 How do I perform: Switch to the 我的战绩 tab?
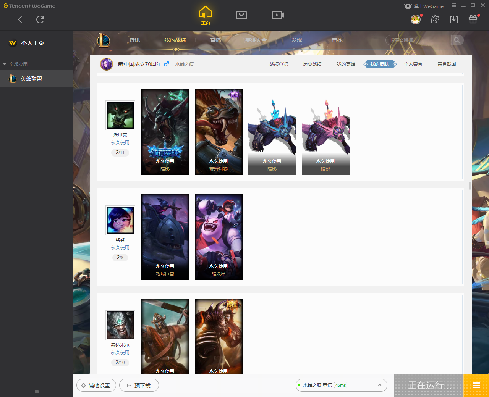[x=175, y=40]
